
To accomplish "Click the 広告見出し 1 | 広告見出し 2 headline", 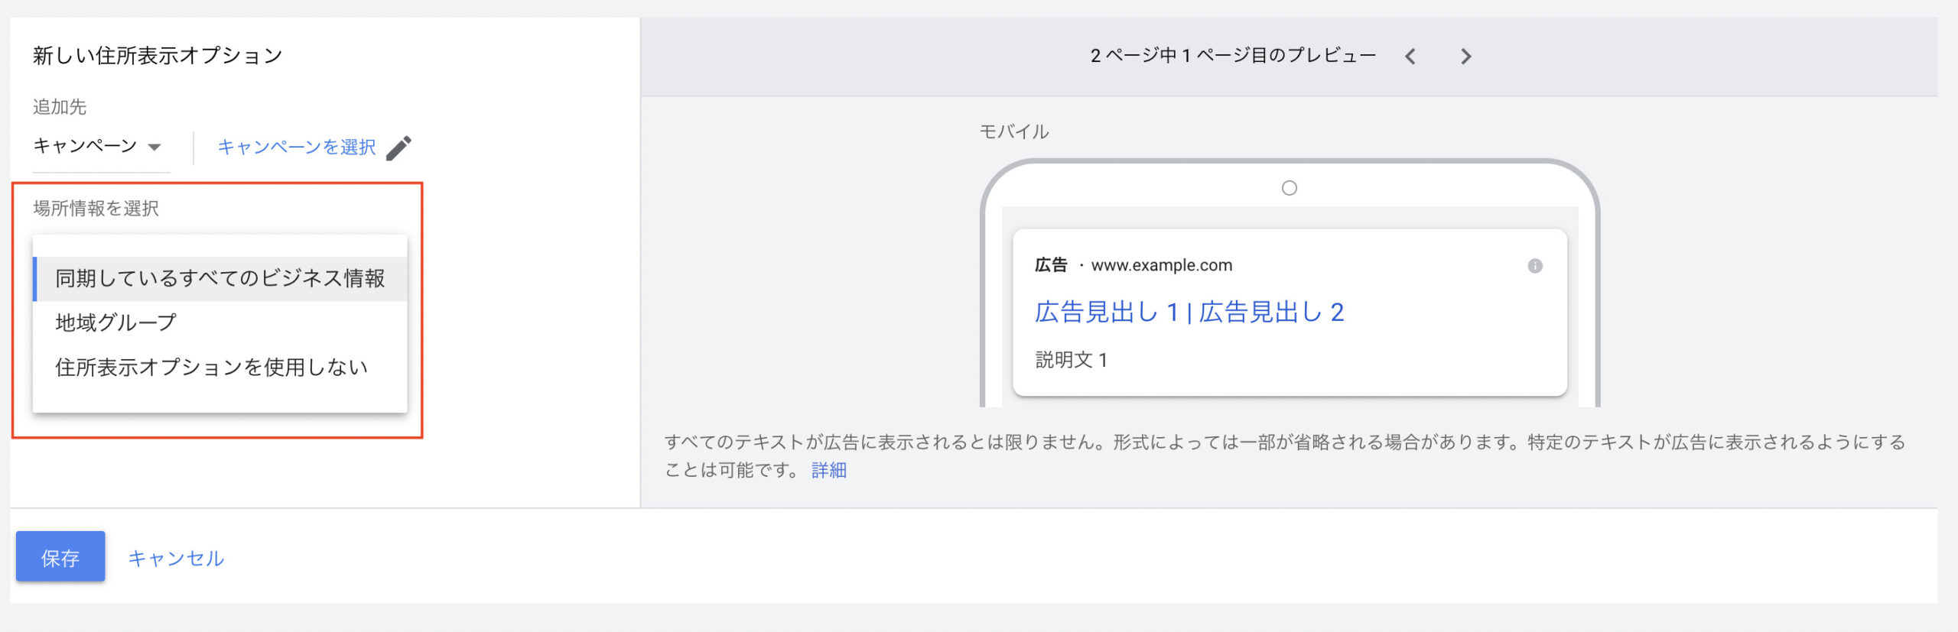I will [x=1189, y=312].
